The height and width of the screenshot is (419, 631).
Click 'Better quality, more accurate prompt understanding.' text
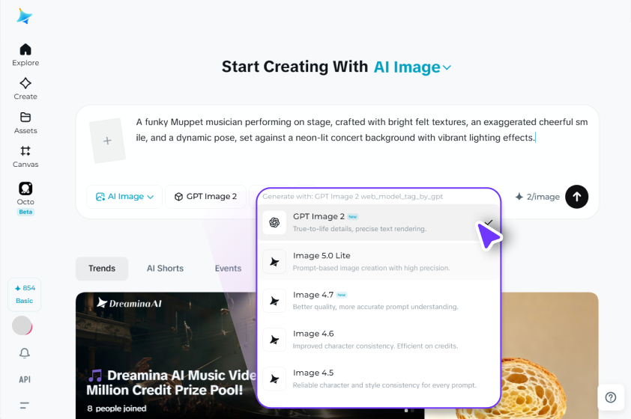pyautogui.click(x=375, y=307)
